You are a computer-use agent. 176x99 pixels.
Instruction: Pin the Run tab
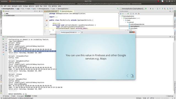point(3,50)
